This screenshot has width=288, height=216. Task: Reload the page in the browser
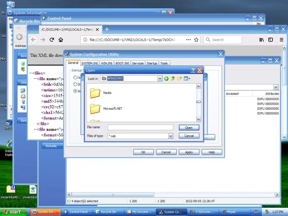52,40
